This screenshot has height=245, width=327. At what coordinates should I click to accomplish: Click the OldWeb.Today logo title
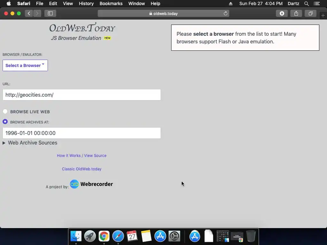pos(82,28)
